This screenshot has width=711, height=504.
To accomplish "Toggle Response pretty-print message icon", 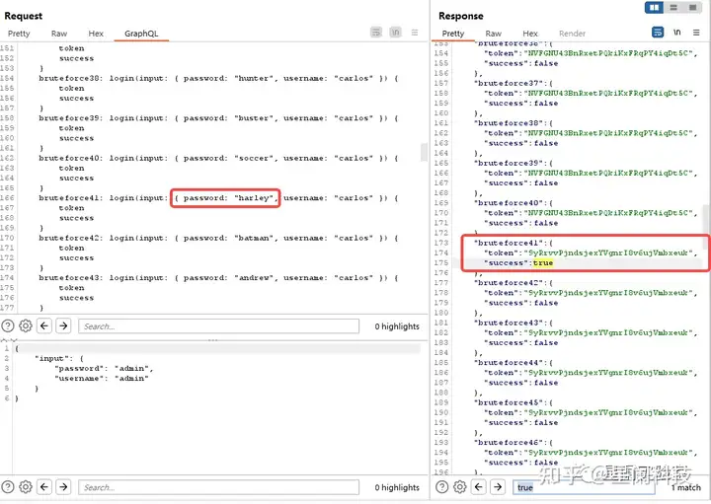I will 658,33.
